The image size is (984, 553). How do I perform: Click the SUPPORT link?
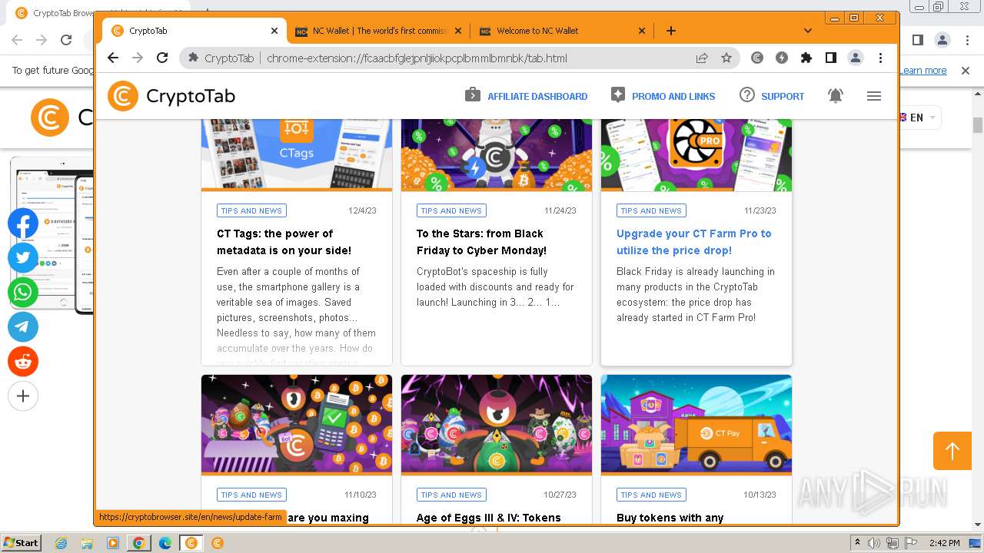(x=783, y=96)
